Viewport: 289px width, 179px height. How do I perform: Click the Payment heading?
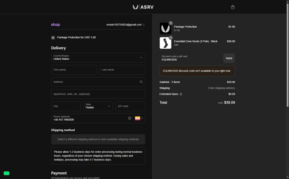tap(59, 173)
